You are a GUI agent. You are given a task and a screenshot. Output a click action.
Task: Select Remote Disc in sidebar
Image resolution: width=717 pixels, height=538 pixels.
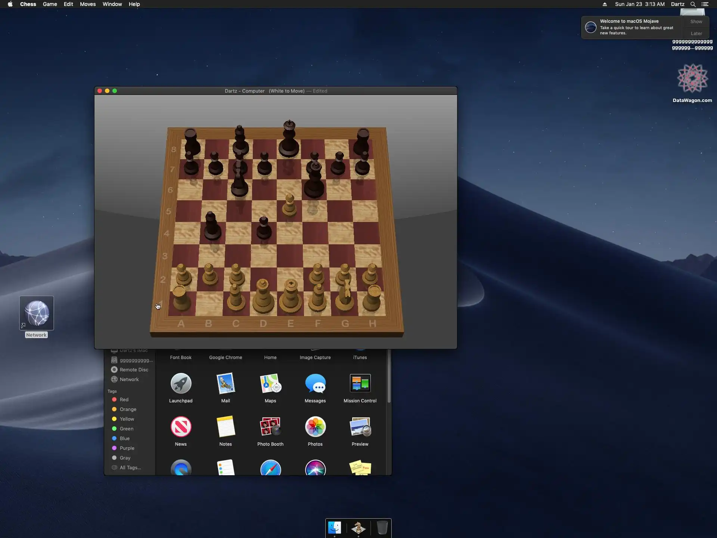pos(134,370)
